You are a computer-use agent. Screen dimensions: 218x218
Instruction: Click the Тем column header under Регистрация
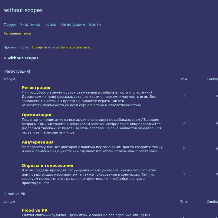[183, 79]
